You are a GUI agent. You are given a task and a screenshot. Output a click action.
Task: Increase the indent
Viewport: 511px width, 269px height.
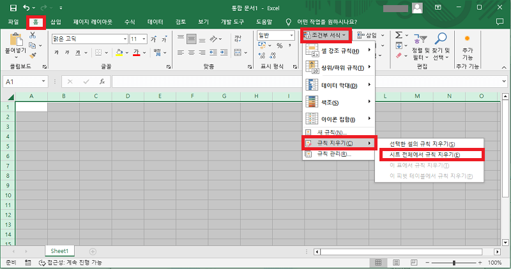click(x=224, y=52)
